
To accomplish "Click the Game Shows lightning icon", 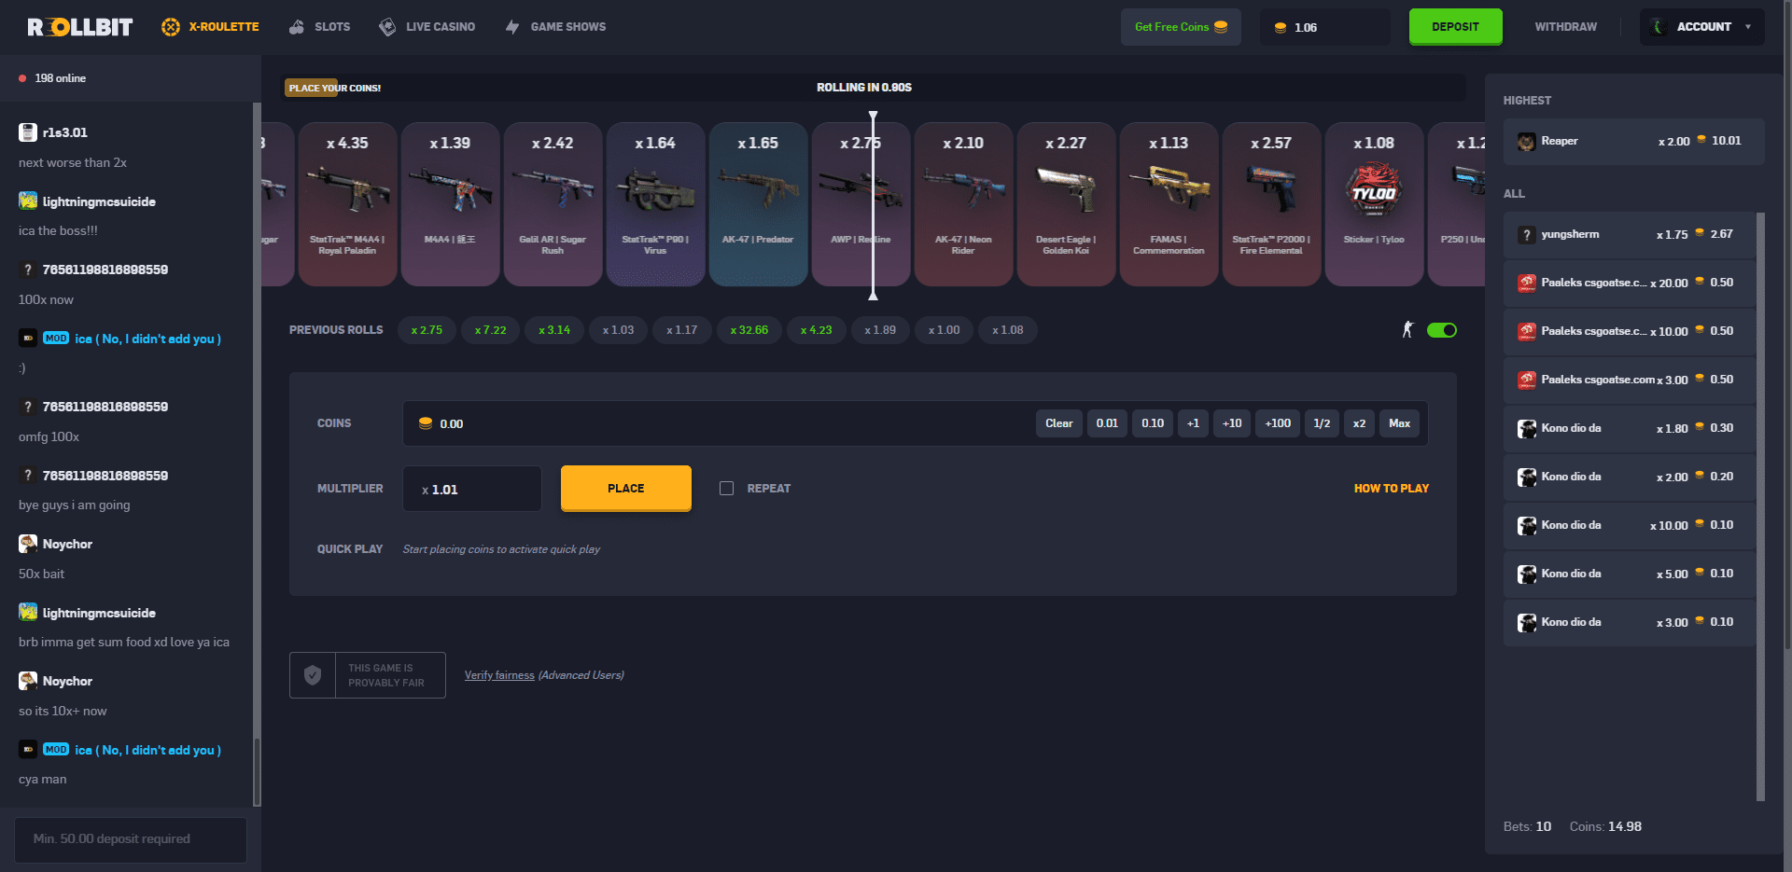I will pos(512,27).
